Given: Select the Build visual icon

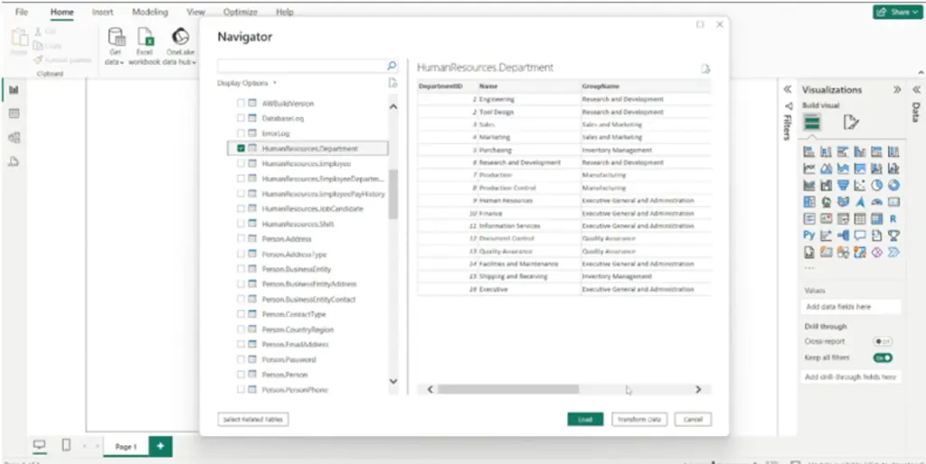Looking at the screenshot, I should 813,123.
